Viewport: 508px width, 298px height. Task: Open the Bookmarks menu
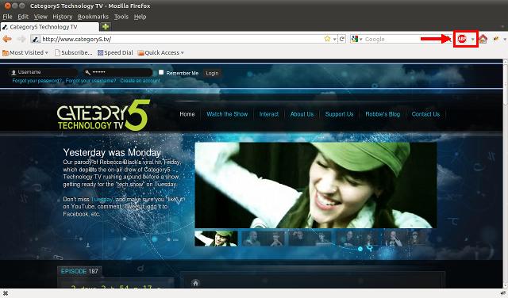click(94, 17)
